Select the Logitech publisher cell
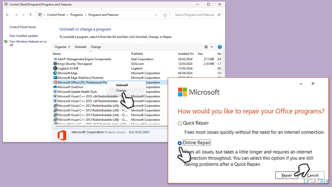The image size is (332, 187). click(x=137, y=69)
